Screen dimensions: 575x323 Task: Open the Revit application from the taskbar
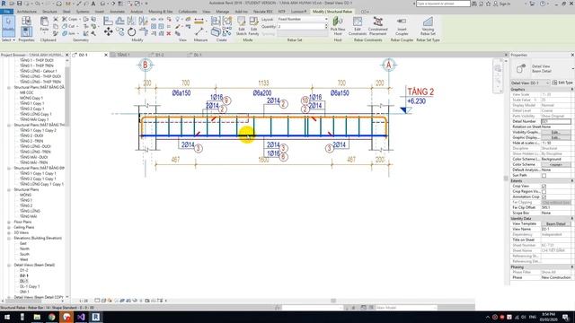click(96, 317)
